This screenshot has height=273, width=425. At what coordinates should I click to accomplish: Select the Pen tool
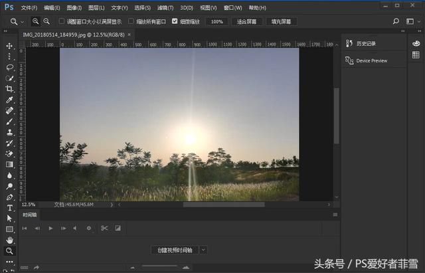pyautogui.click(x=9, y=197)
